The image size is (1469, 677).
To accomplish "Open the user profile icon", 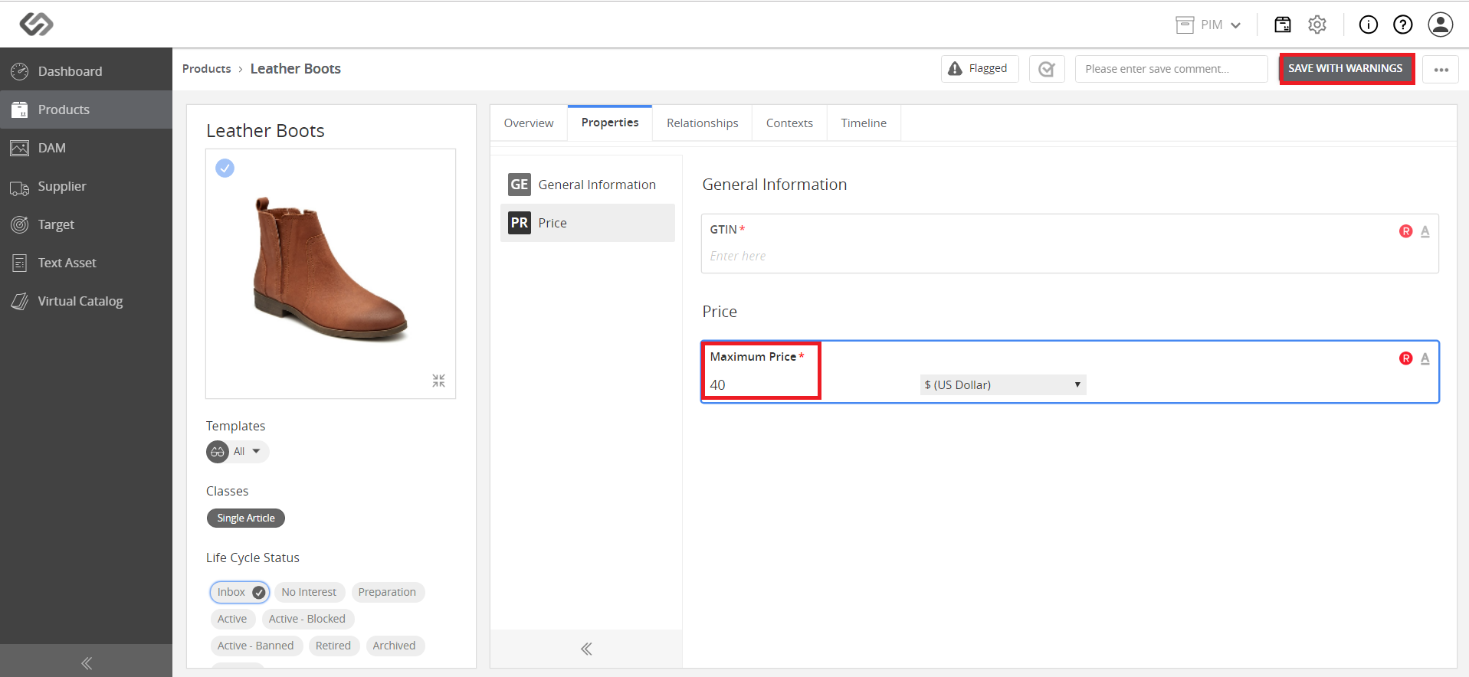I will [x=1440, y=25].
